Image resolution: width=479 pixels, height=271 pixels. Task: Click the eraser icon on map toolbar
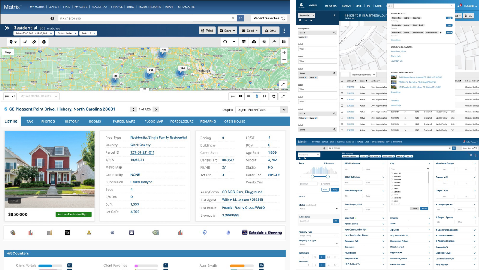(x=273, y=42)
